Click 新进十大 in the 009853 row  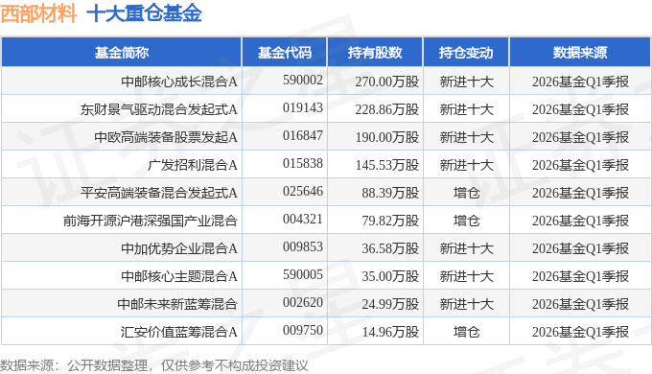467,248
